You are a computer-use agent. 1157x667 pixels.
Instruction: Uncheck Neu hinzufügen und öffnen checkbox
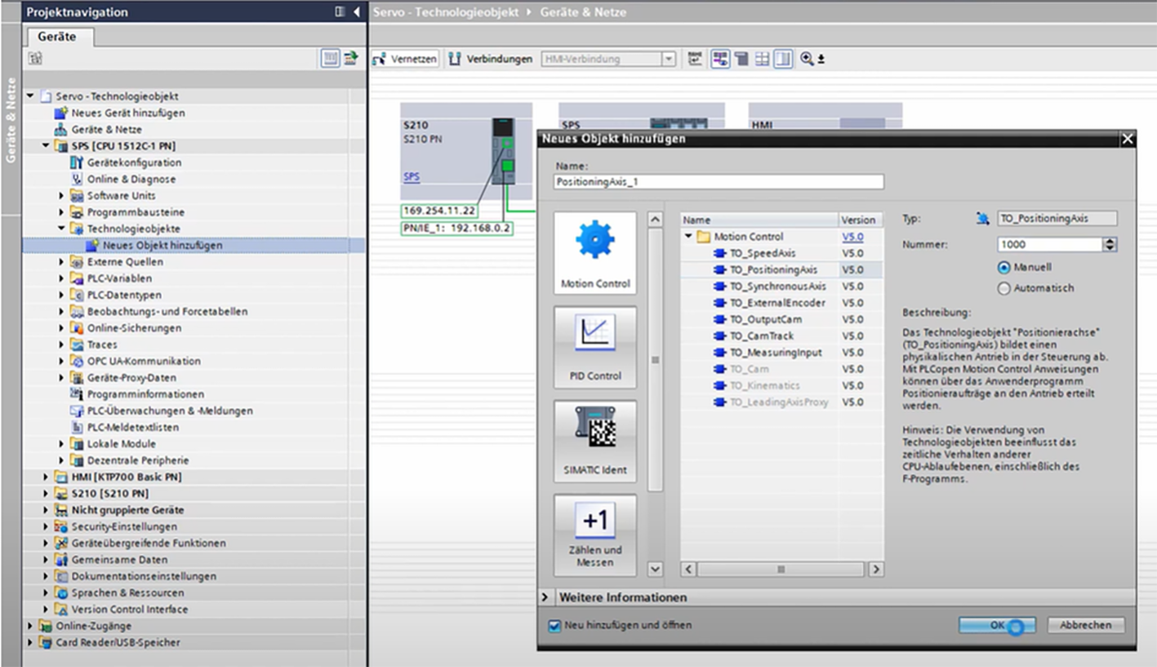click(x=555, y=625)
